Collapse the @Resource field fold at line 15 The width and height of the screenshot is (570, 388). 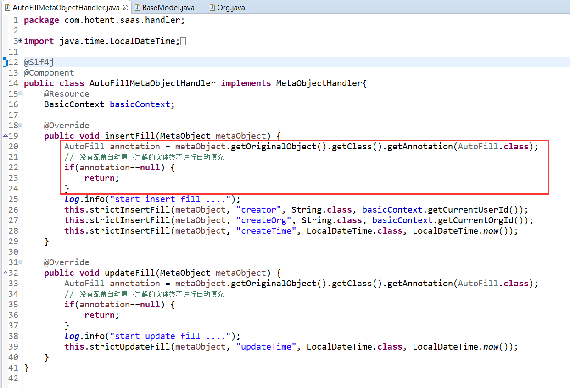point(20,93)
